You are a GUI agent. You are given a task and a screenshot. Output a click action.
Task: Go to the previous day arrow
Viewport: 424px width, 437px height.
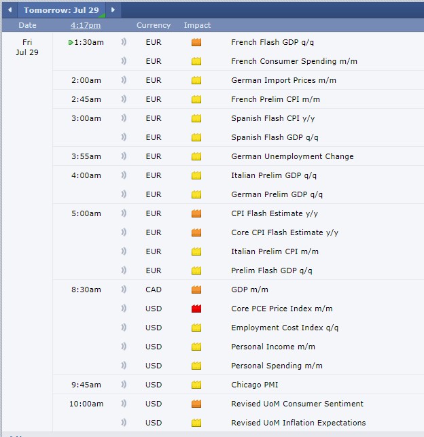(x=10, y=10)
